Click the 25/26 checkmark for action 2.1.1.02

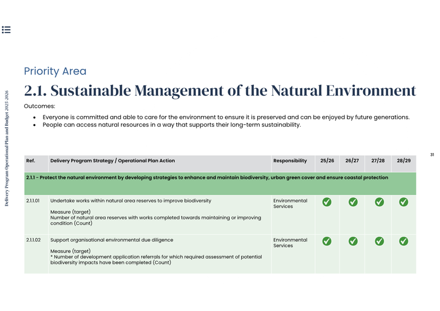[x=327, y=241]
